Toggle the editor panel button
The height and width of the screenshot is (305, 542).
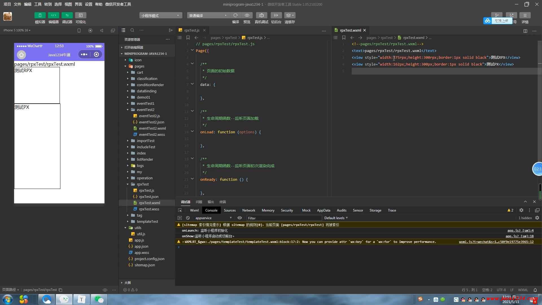[x=53, y=15]
